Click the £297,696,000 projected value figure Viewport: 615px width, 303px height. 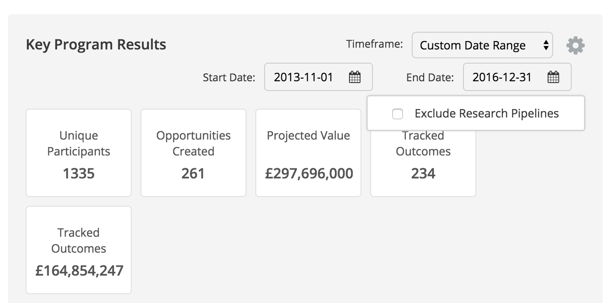[x=309, y=174]
